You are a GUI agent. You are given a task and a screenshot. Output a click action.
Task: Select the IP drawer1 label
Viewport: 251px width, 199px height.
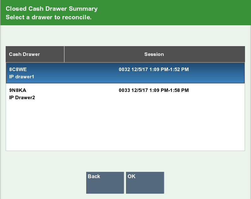tap(21, 77)
